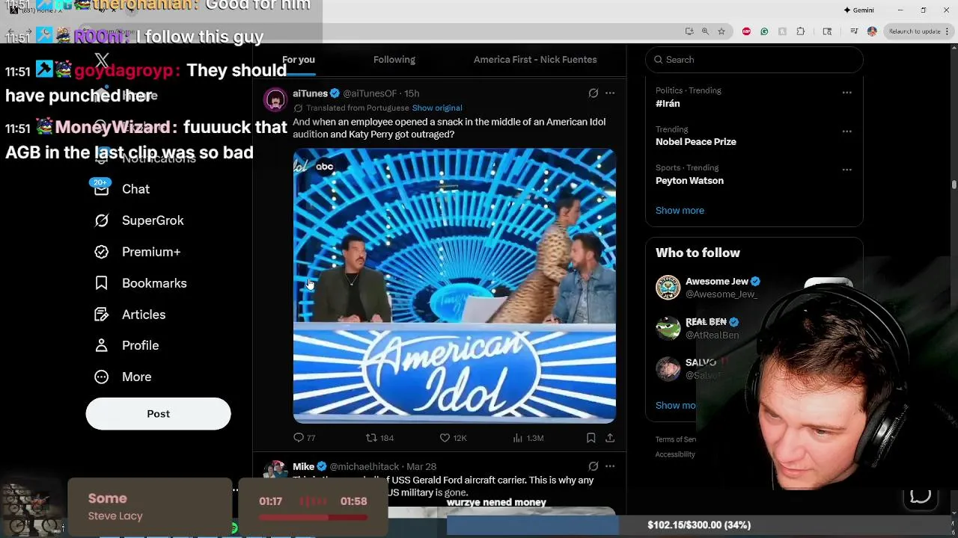Viewport: 958px width, 538px height.
Task: Repost the aiTunes post (184)
Action: pyautogui.click(x=379, y=438)
